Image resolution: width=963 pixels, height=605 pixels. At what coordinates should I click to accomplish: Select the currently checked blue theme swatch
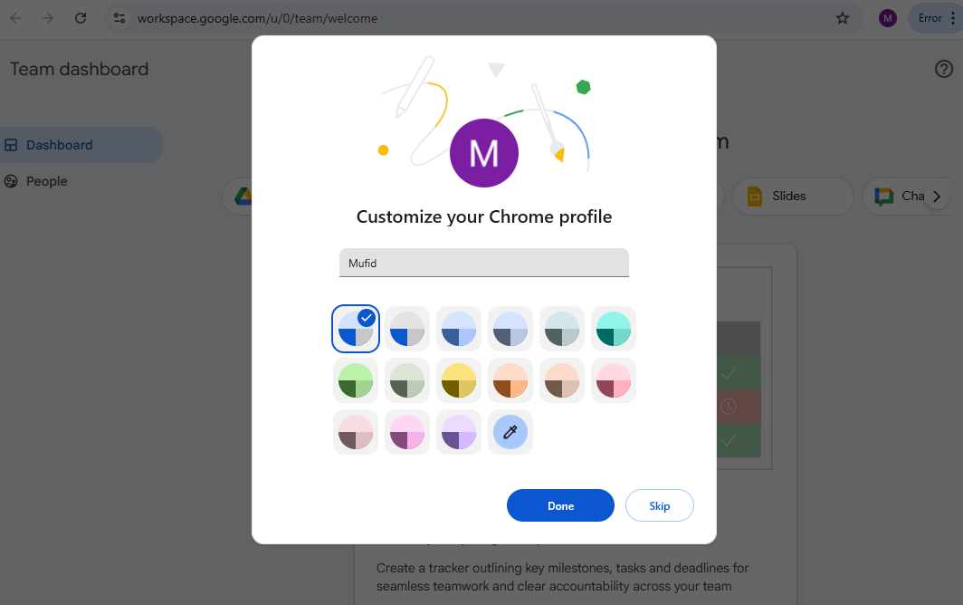pyautogui.click(x=356, y=328)
